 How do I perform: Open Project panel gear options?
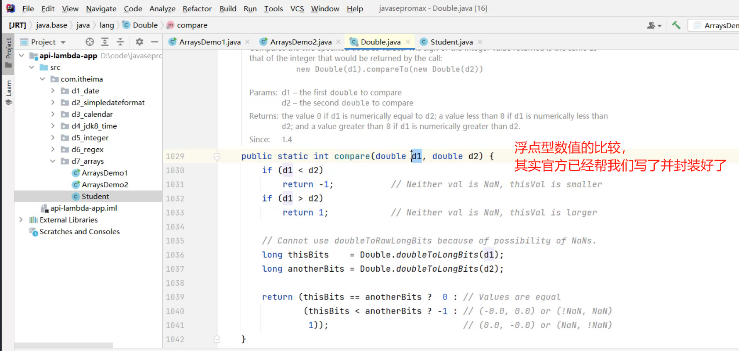pos(139,42)
